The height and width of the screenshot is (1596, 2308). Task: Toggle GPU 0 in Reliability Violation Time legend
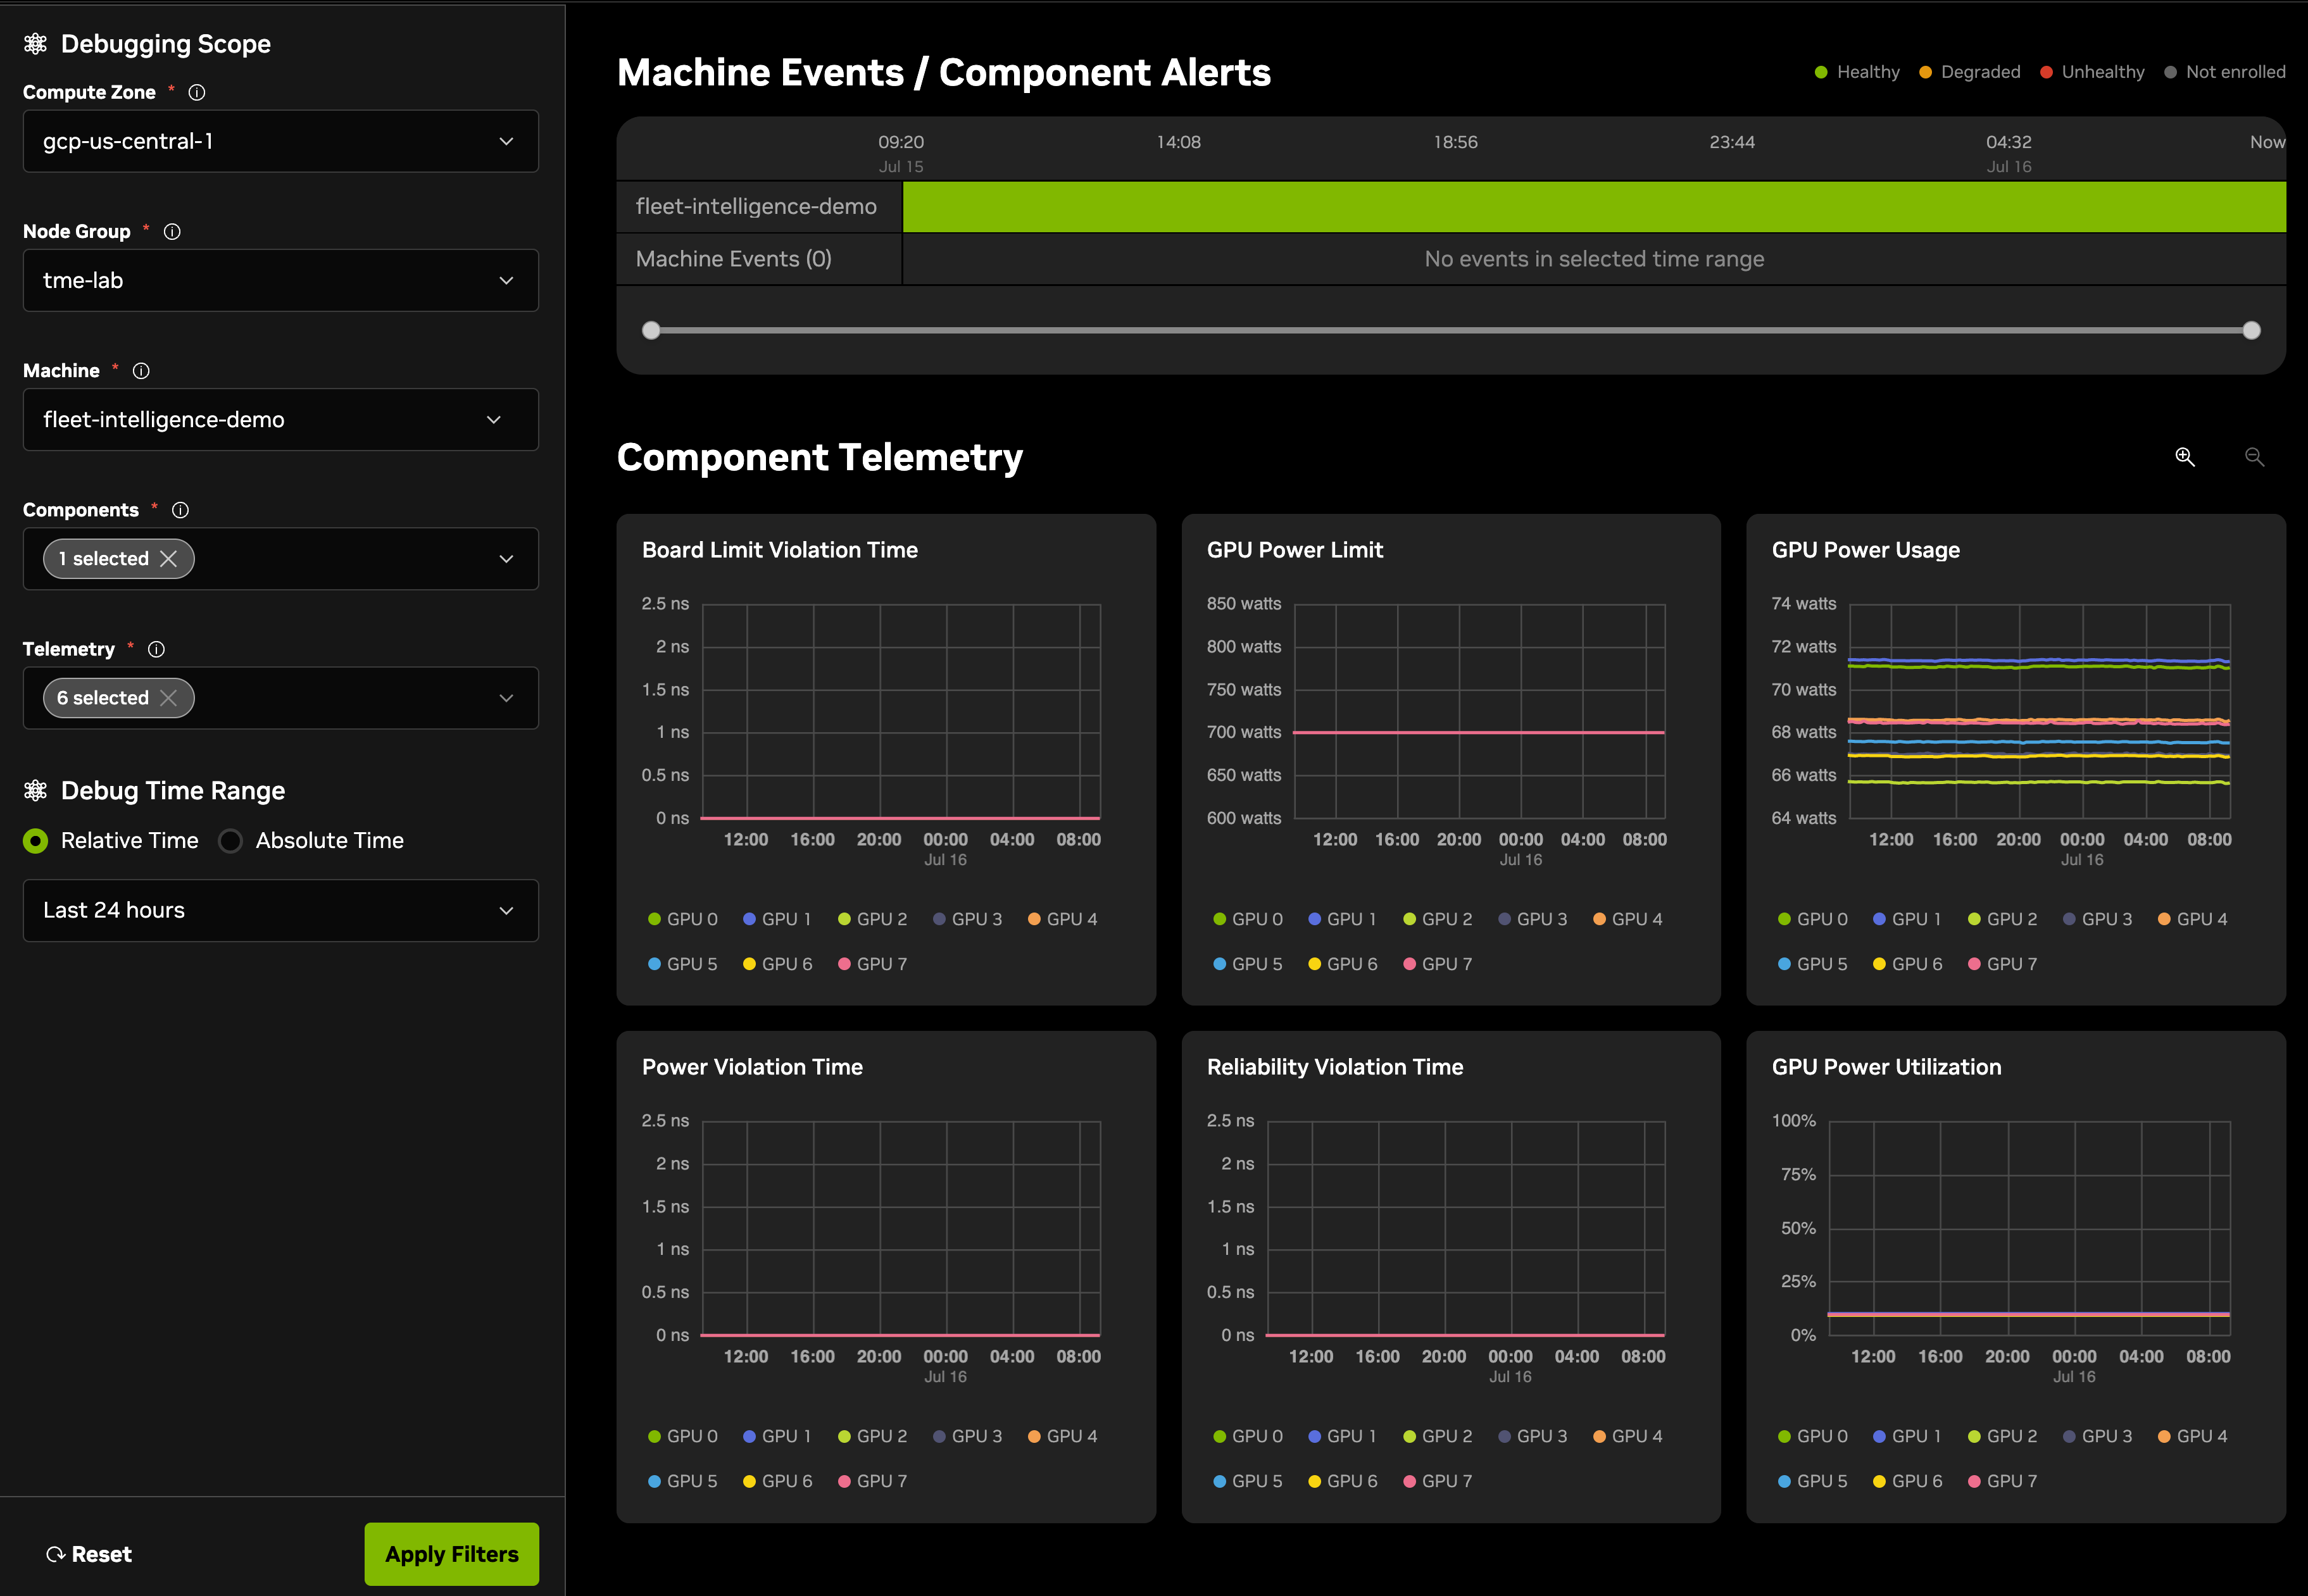point(1248,1436)
